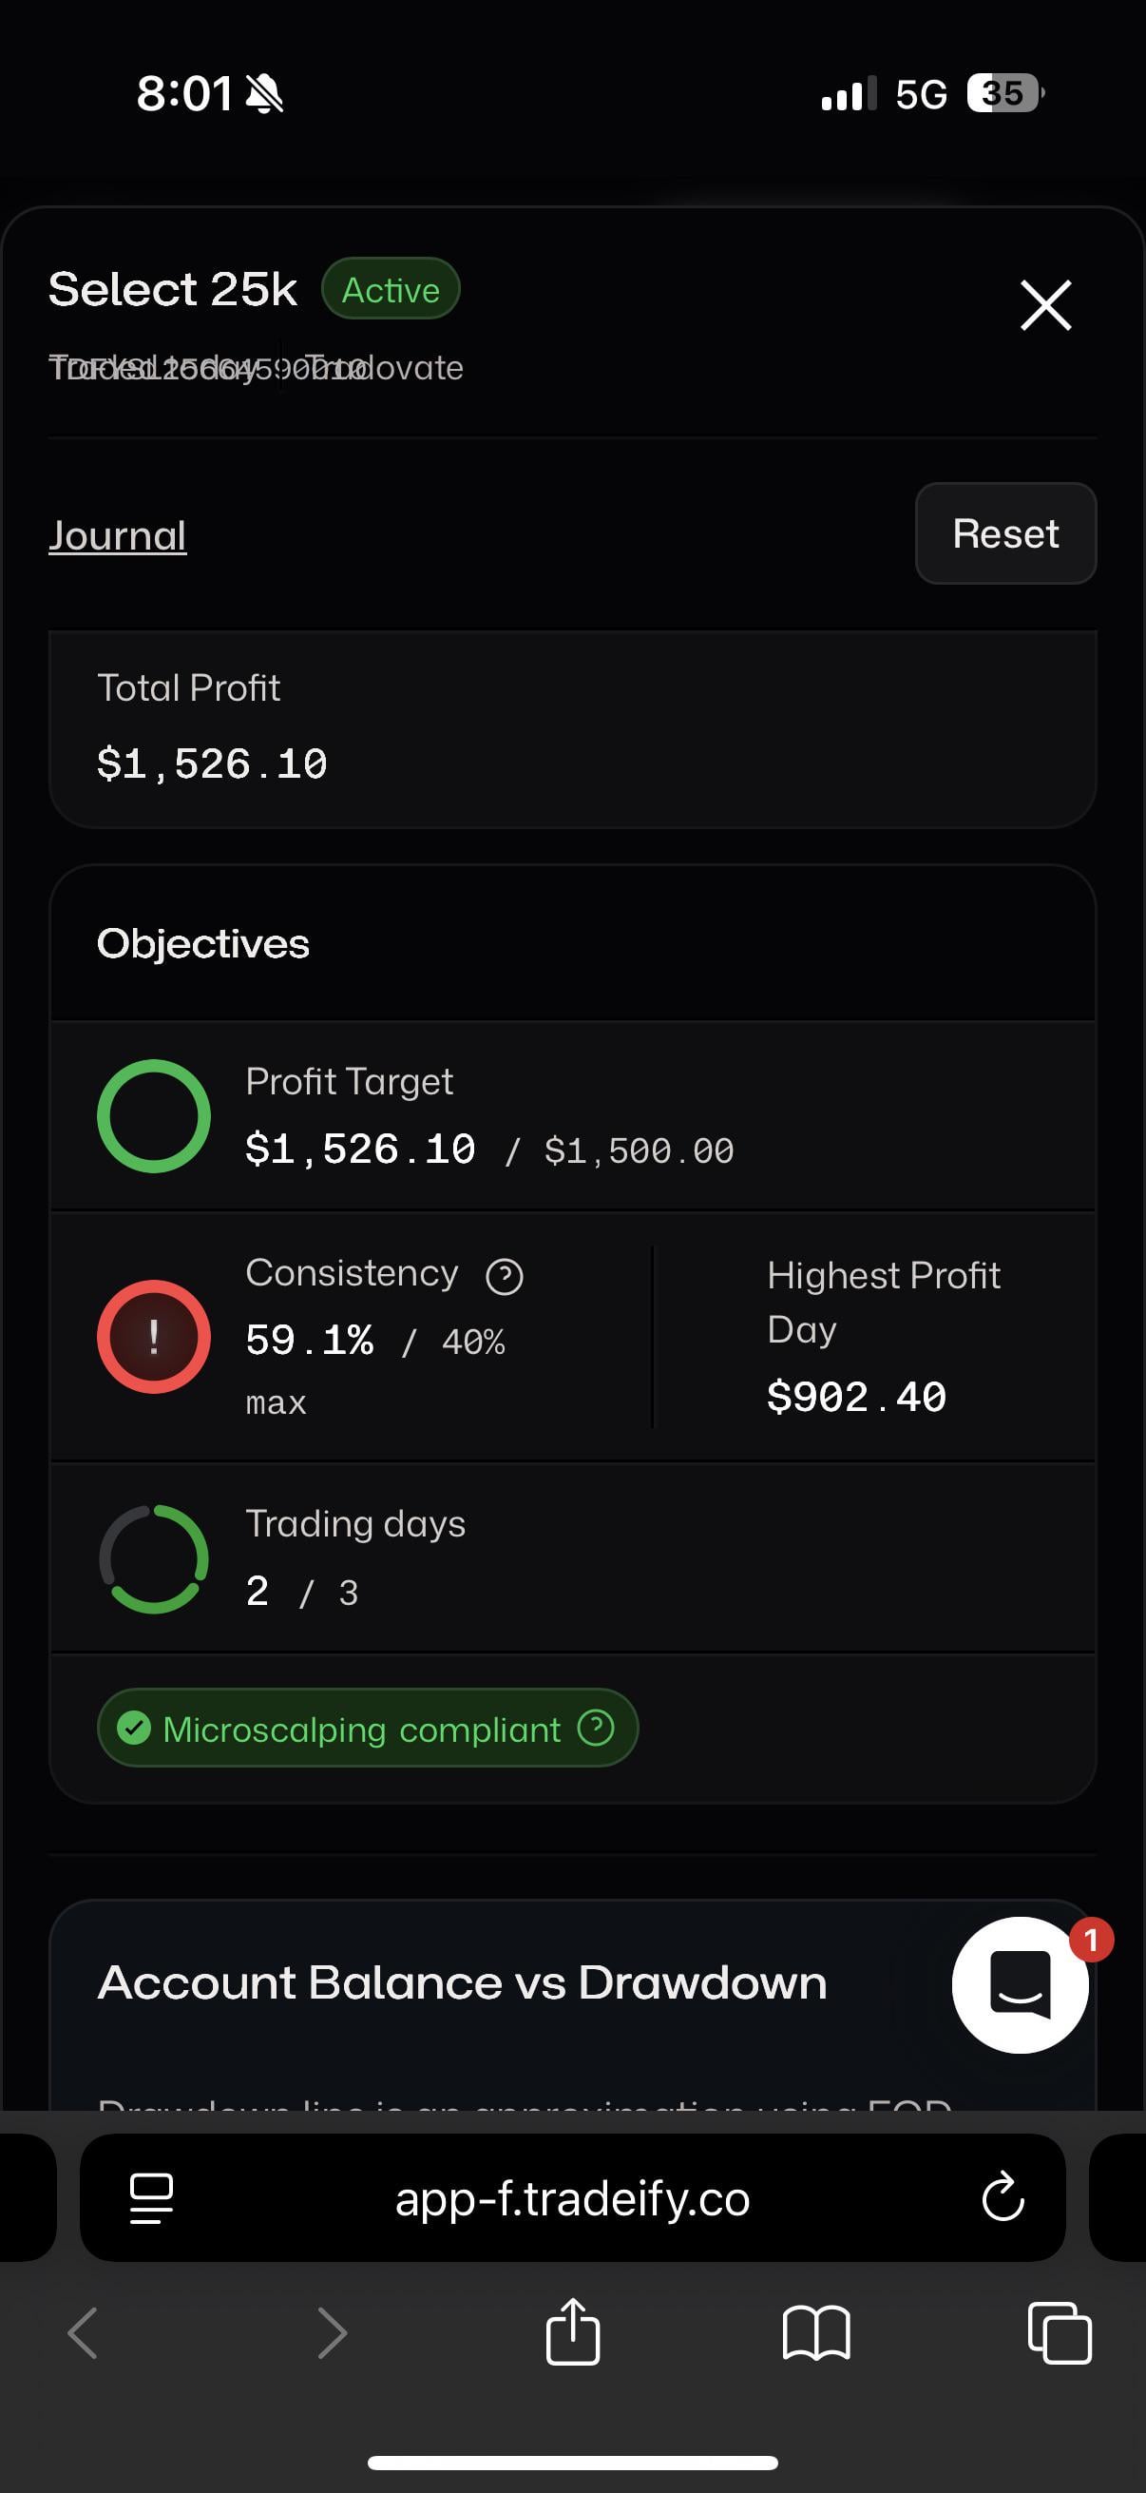Tap the Trading days progress ring
1146x2493 pixels.
[x=154, y=1558]
